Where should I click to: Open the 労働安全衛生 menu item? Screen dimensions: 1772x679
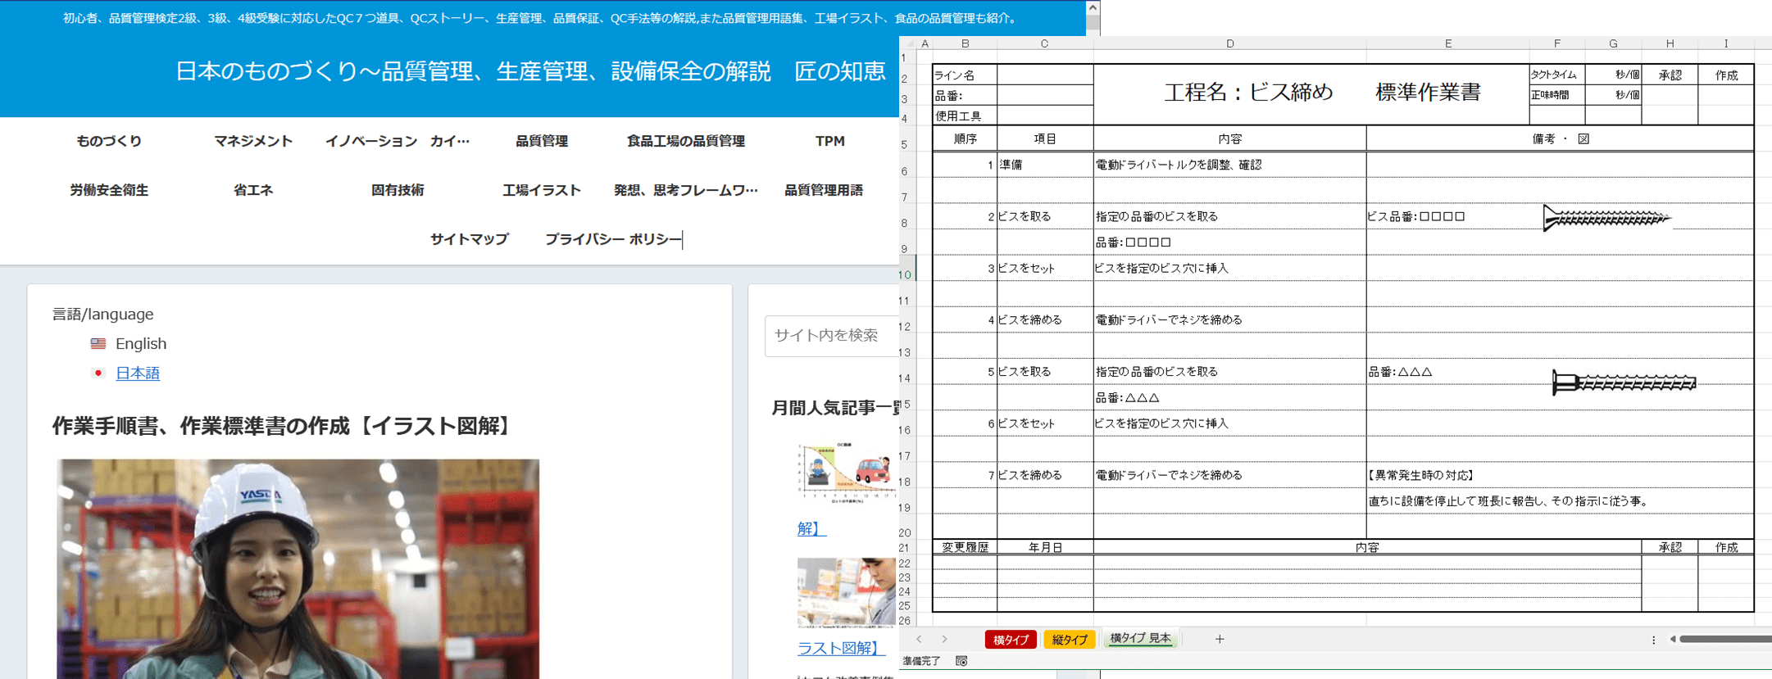coord(109,190)
